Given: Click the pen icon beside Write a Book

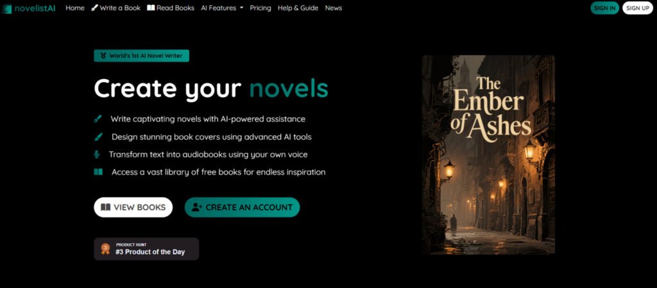Looking at the screenshot, I should (94, 8).
